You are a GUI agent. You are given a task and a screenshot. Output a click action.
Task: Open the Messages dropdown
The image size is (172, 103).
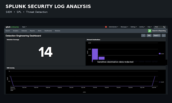(x=124, y=27)
